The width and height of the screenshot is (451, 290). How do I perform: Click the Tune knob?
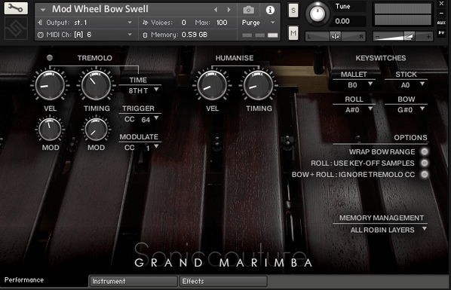coord(318,14)
